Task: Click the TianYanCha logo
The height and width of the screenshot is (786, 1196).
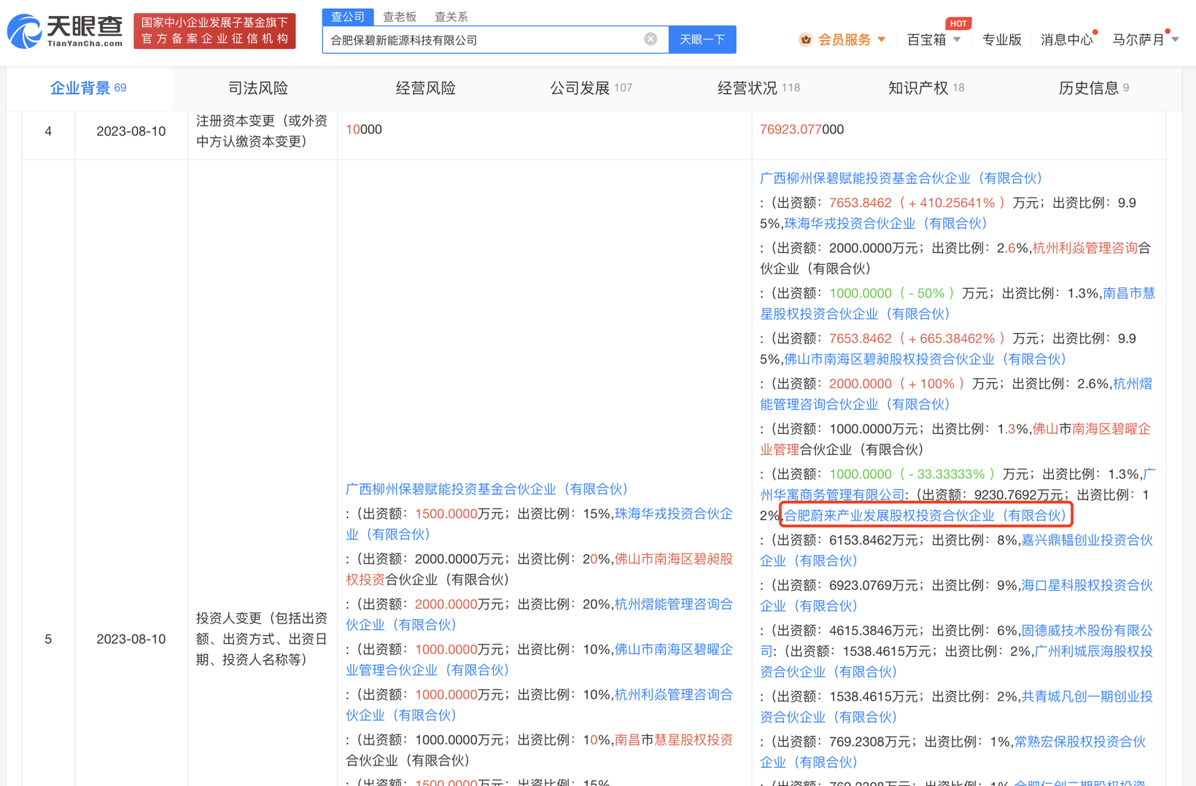Action: pos(65,31)
